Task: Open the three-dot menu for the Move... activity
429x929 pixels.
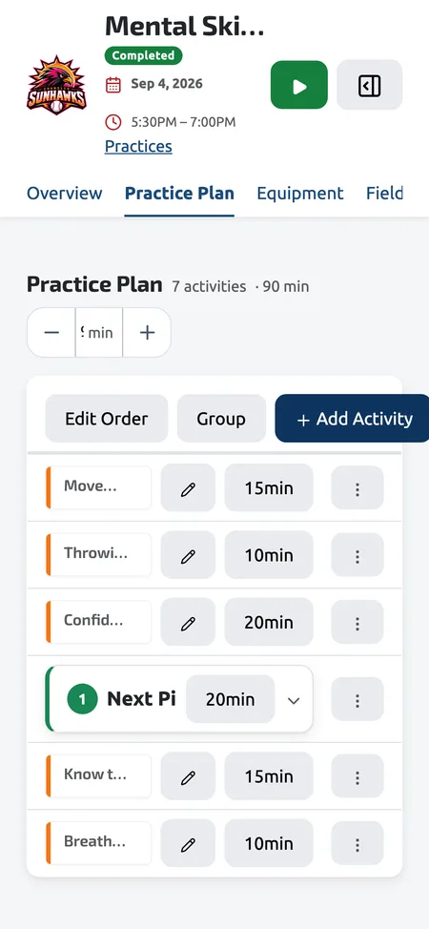Action: (x=357, y=488)
